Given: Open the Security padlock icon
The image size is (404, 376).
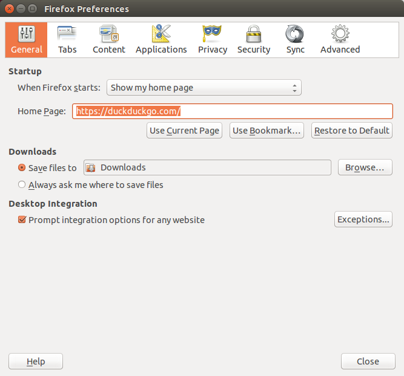Looking at the screenshot, I should (254, 34).
